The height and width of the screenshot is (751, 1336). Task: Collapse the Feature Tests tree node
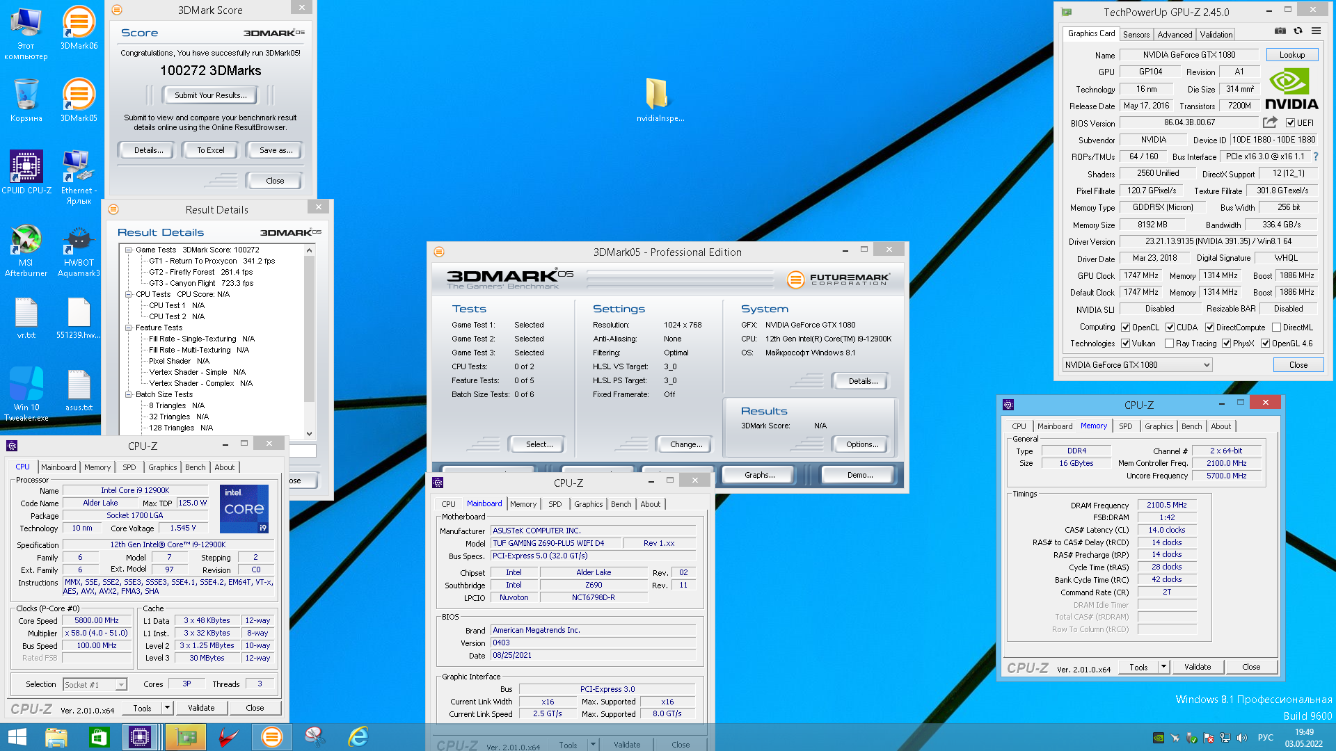(x=129, y=328)
